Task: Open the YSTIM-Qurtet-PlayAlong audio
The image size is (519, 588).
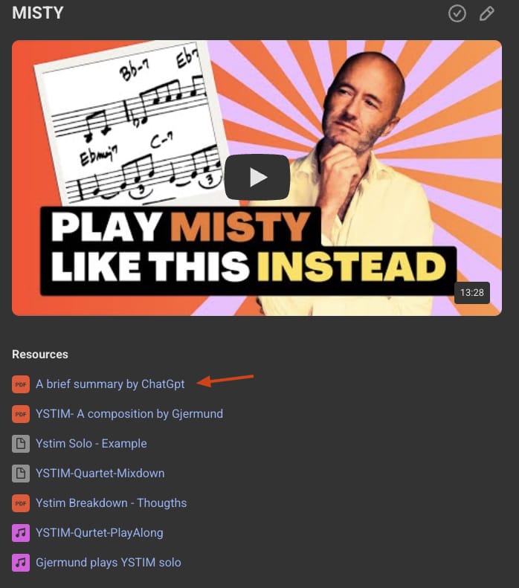Action: pos(100,532)
